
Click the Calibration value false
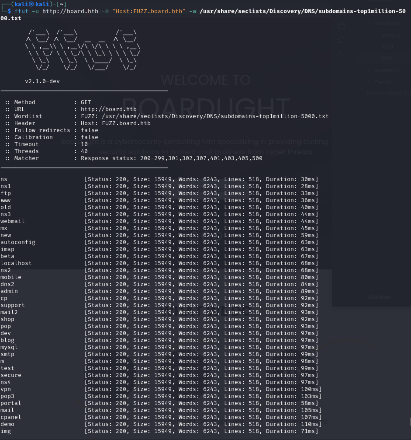pos(90,137)
